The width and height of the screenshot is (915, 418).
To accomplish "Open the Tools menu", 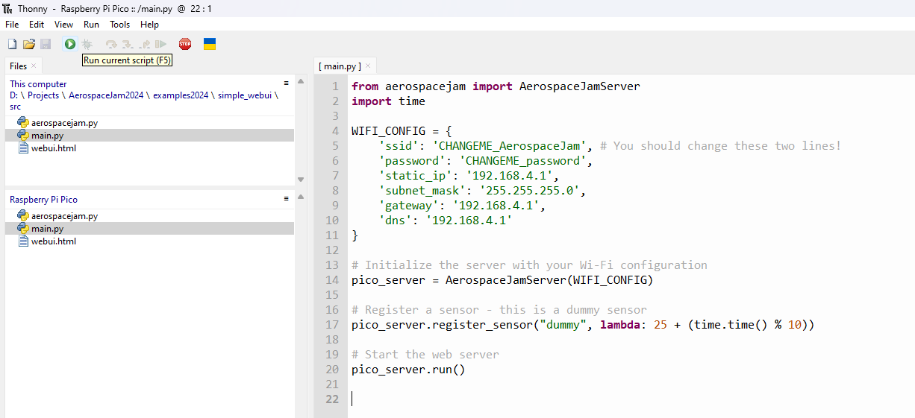I will [x=119, y=25].
